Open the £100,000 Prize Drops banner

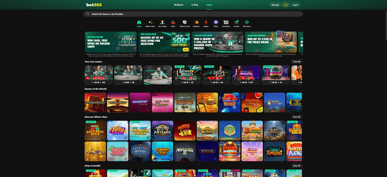point(217,42)
